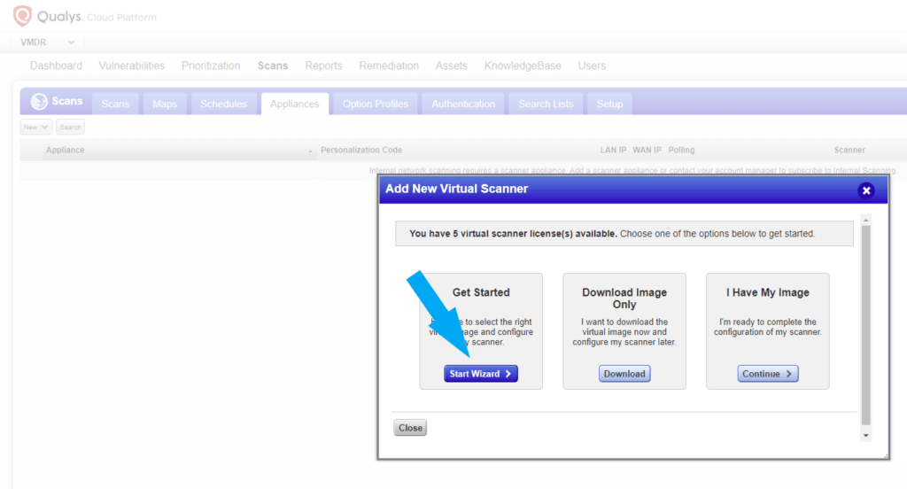Open the New dropdown button

(35, 127)
